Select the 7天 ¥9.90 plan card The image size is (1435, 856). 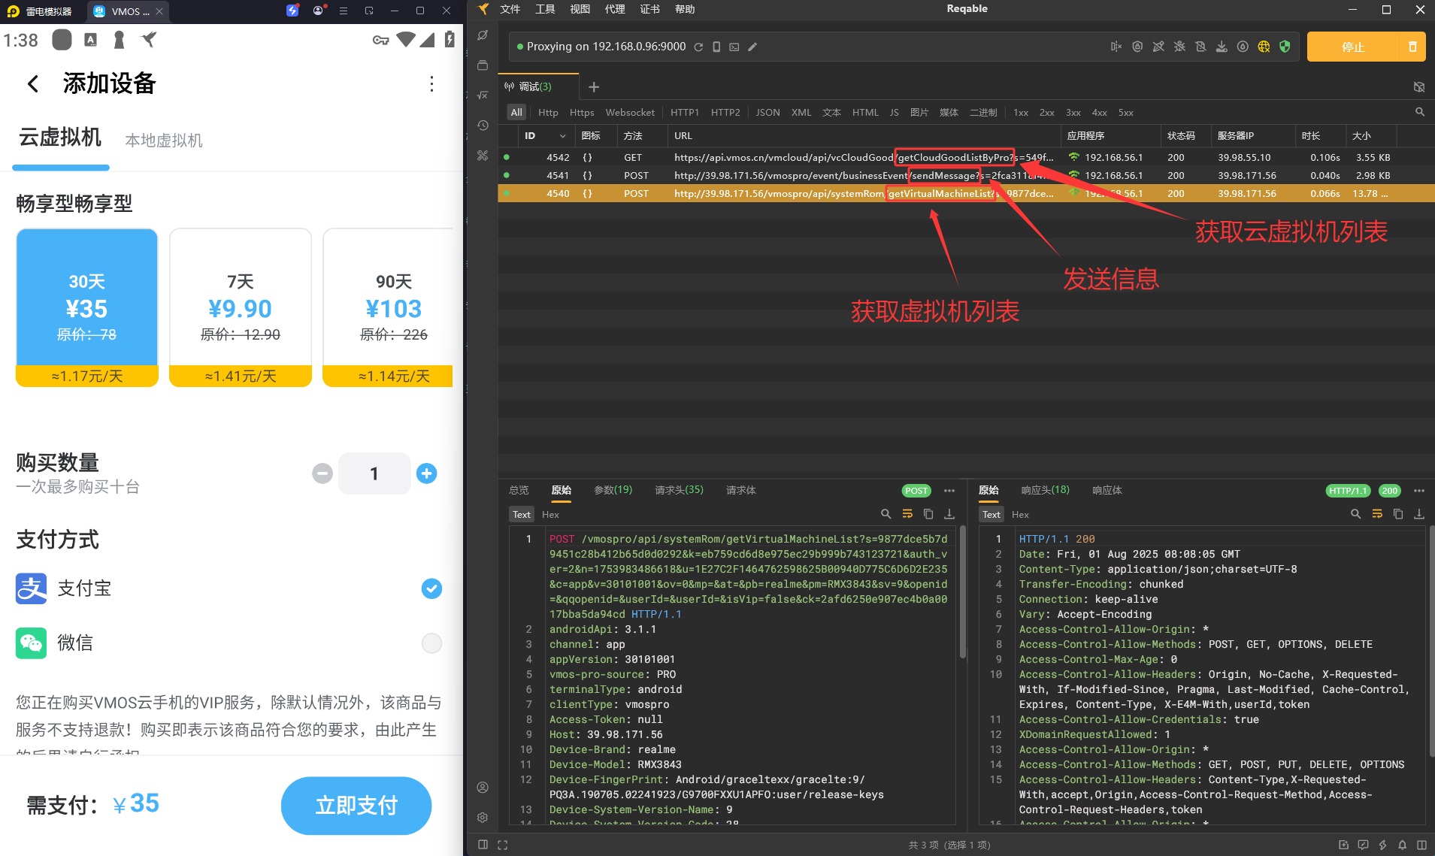click(x=241, y=307)
